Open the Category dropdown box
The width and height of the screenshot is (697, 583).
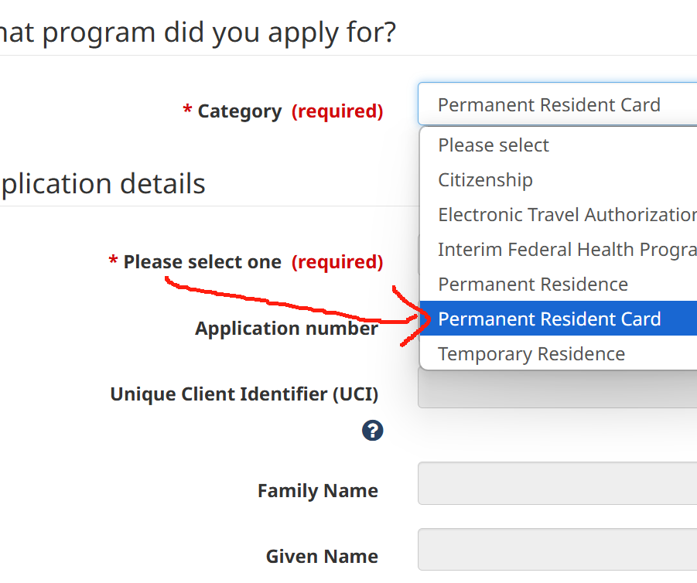coord(557,104)
